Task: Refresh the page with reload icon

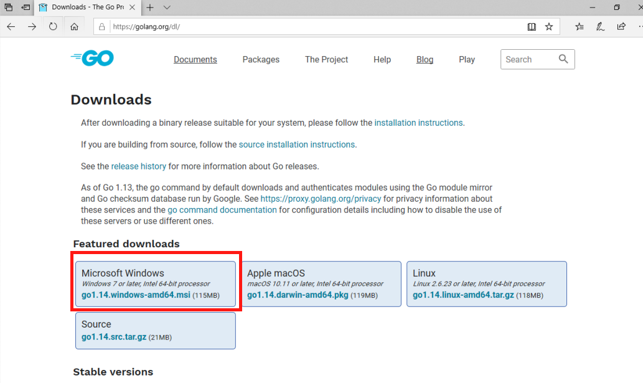Action: pos(53,27)
